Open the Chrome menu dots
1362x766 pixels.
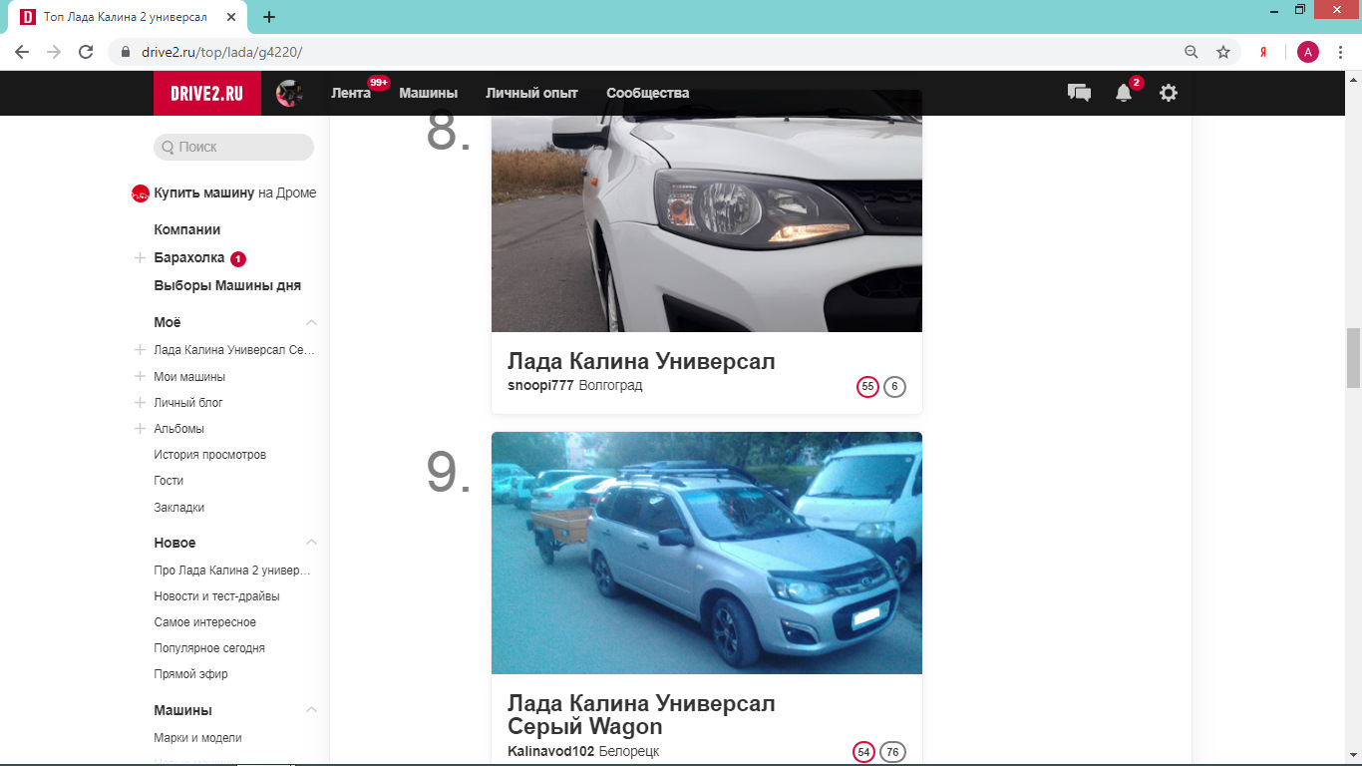pyautogui.click(x=1341, y=52)
